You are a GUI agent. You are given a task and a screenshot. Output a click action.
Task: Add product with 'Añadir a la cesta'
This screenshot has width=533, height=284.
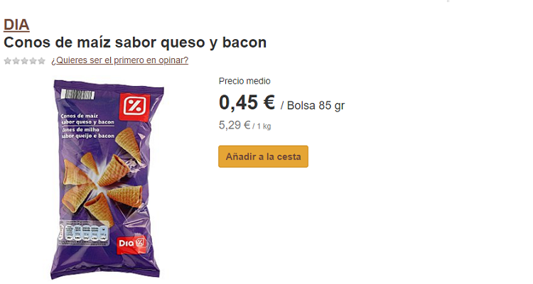coord(263,157)
